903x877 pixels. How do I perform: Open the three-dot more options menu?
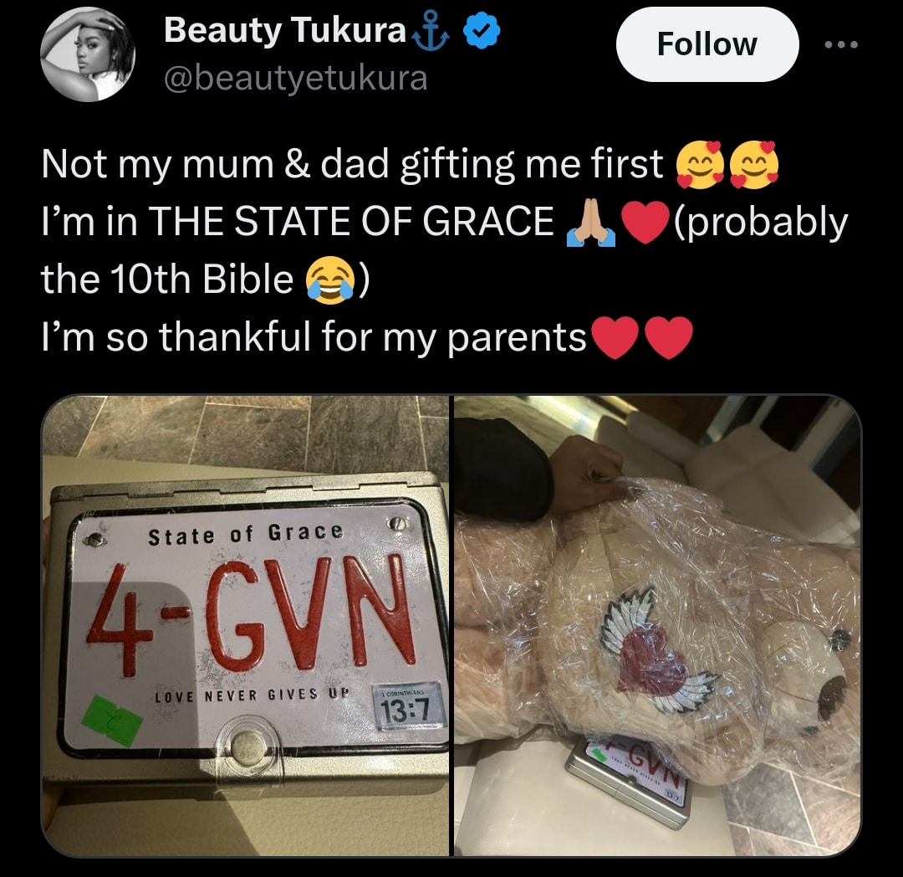coord(841,44)
